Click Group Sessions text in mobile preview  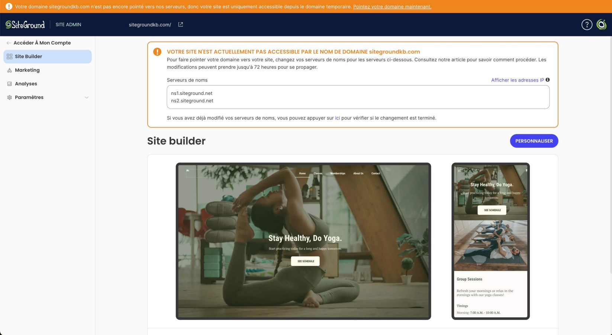pyautogui.click(x=469, y=279)
